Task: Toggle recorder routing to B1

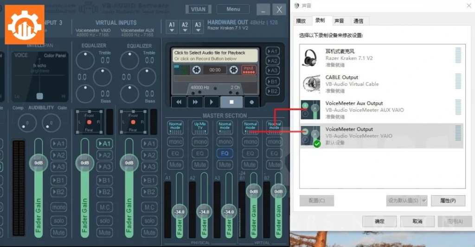Action: click(x=272, y=82)
